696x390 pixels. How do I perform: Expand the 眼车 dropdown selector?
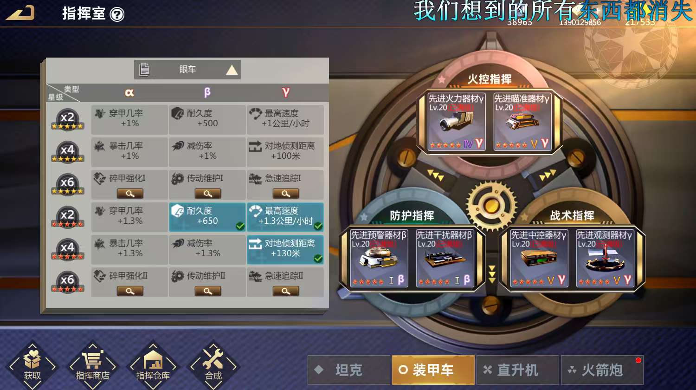(187, 70)
